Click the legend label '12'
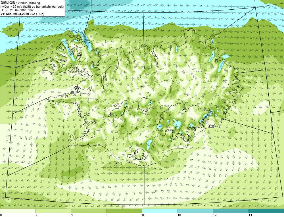Screen dimensions: 284x217 (x=215, y=215)
